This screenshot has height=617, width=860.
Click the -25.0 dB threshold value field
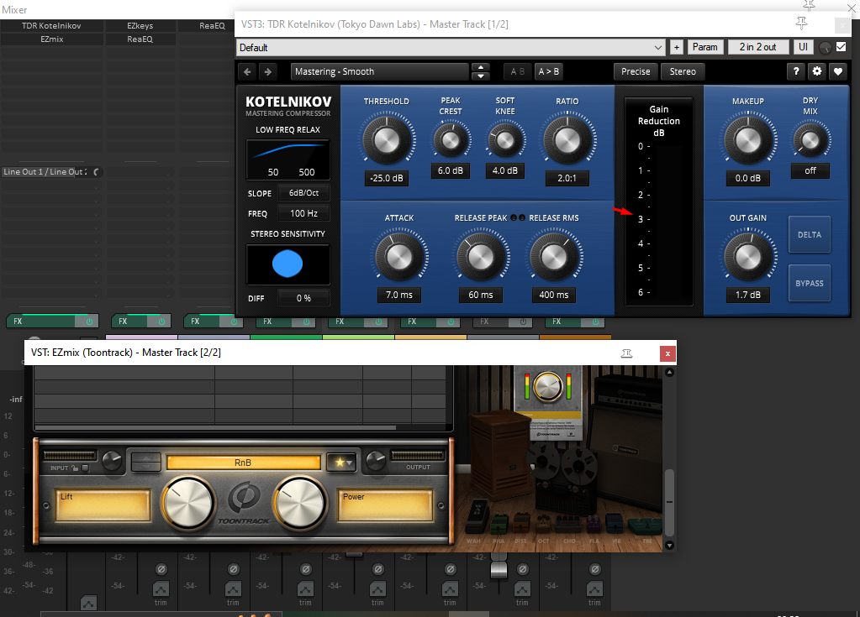click(386, 179)
